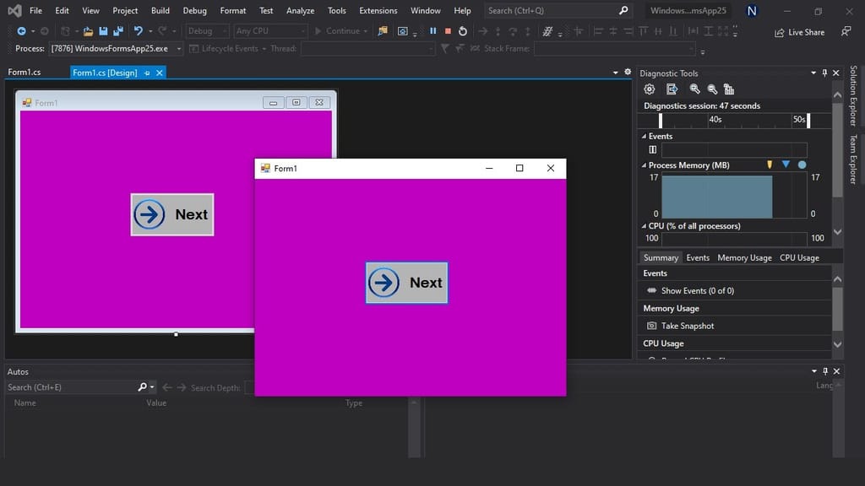Open the Debug configuration dropdown
Image resolution: width=865 pixels, height=486 pixels.
pyautogui.click(x=209, y=30)
